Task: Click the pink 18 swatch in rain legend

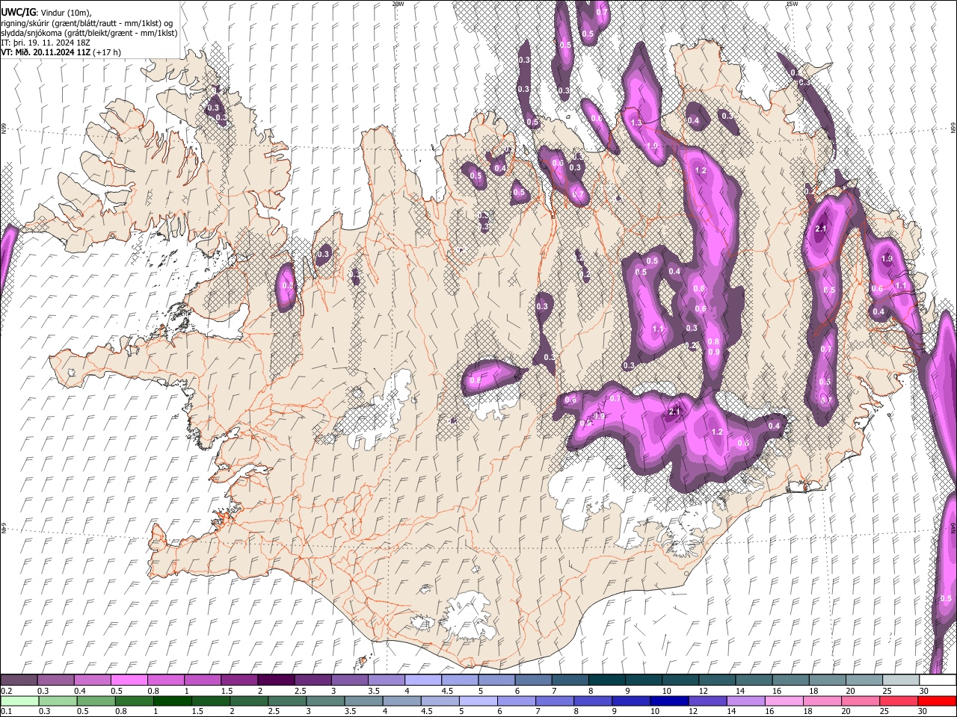Action: coord(822,701)
